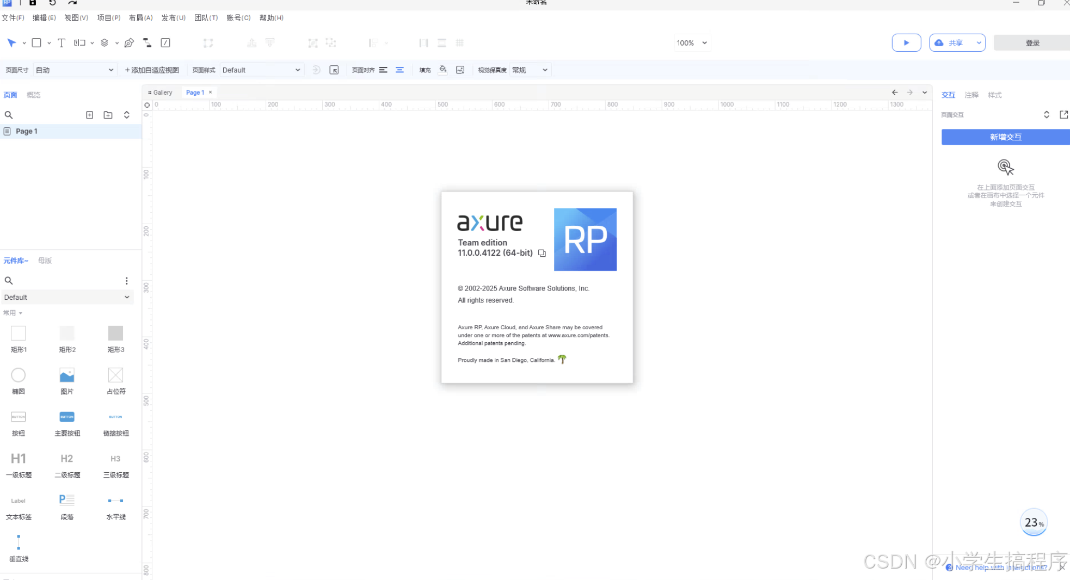Open the 编辑 menu
This screenshot has width=1070, height=580.
point(44,18)
